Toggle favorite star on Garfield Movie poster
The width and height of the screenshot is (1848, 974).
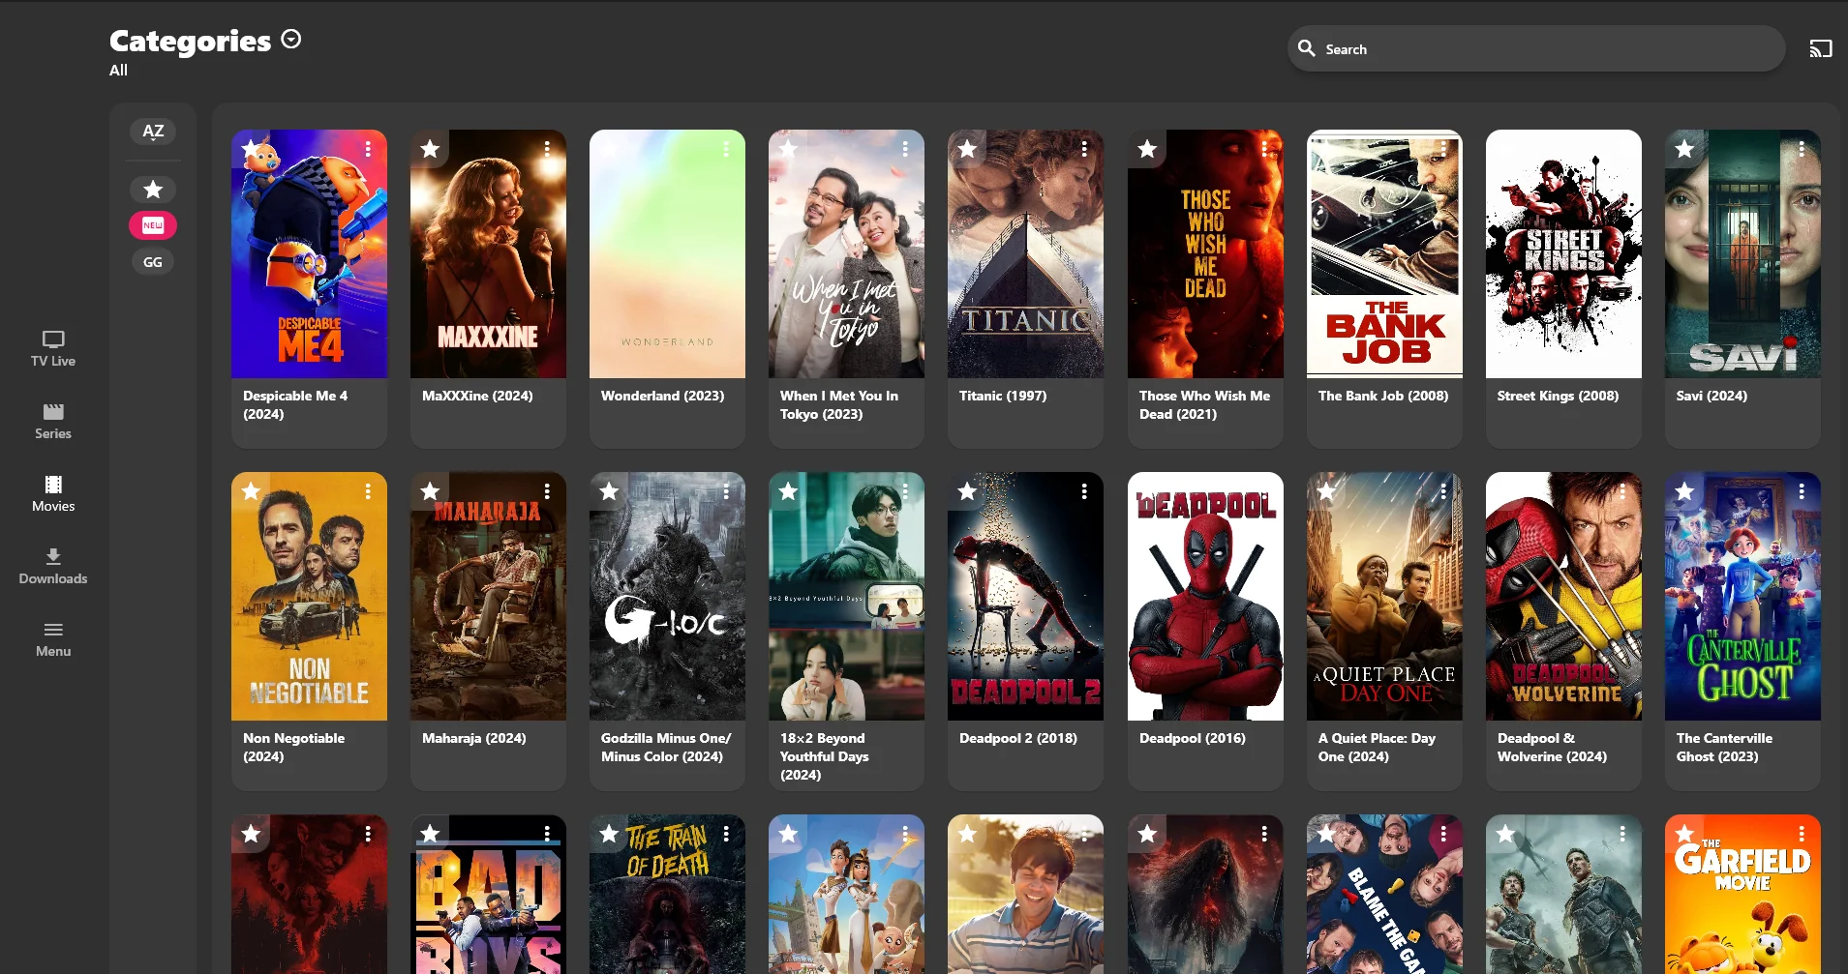pos(1684,834)
